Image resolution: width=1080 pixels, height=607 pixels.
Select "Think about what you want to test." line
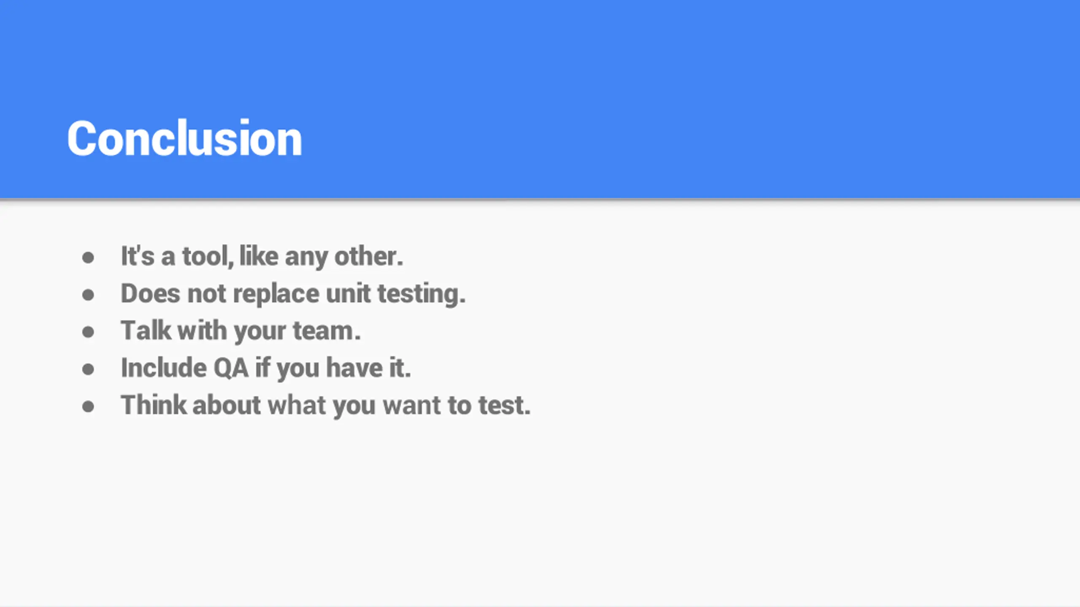(x=326, y=405)
